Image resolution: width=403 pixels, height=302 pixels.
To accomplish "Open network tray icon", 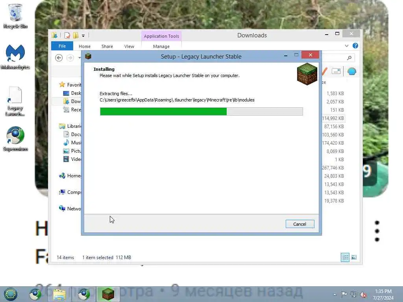I will coord(354,295).
